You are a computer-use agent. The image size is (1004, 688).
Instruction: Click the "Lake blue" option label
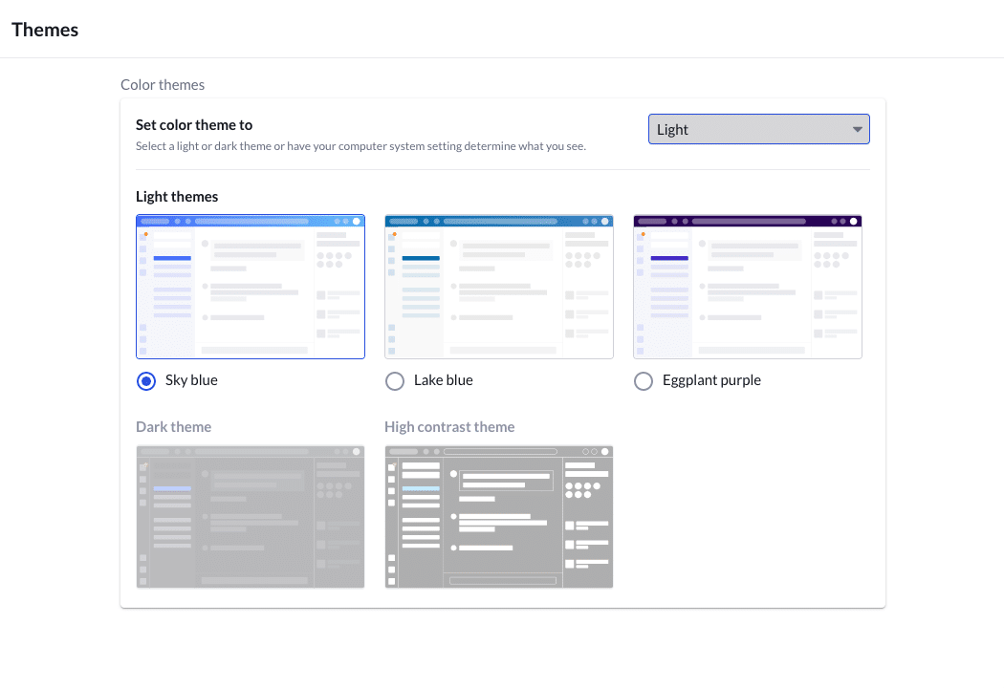click(x=444, y=380)
